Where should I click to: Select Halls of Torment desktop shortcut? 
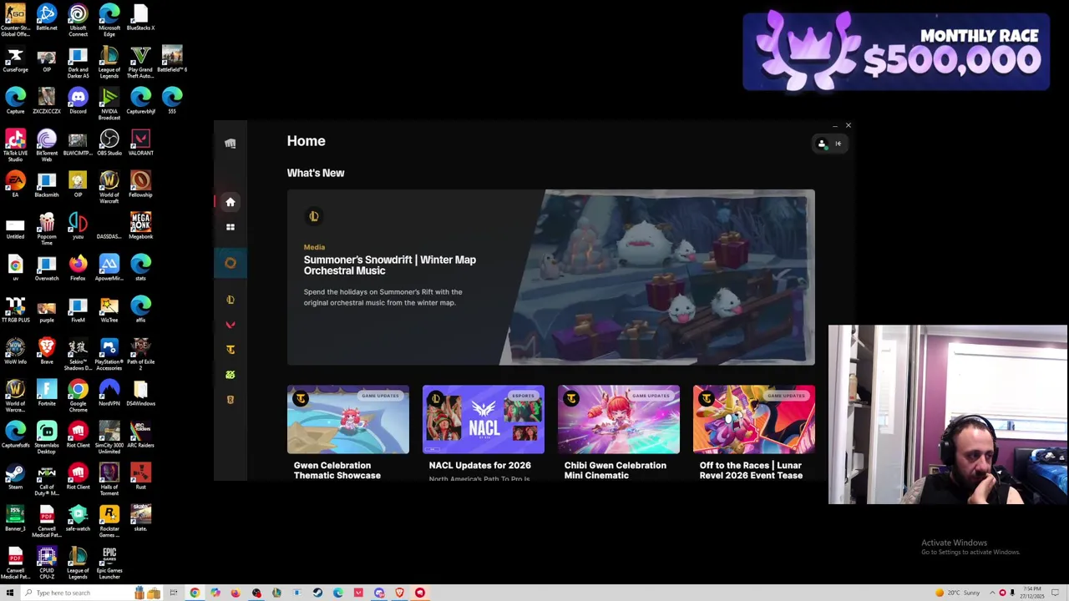click(x=109, y=479)
